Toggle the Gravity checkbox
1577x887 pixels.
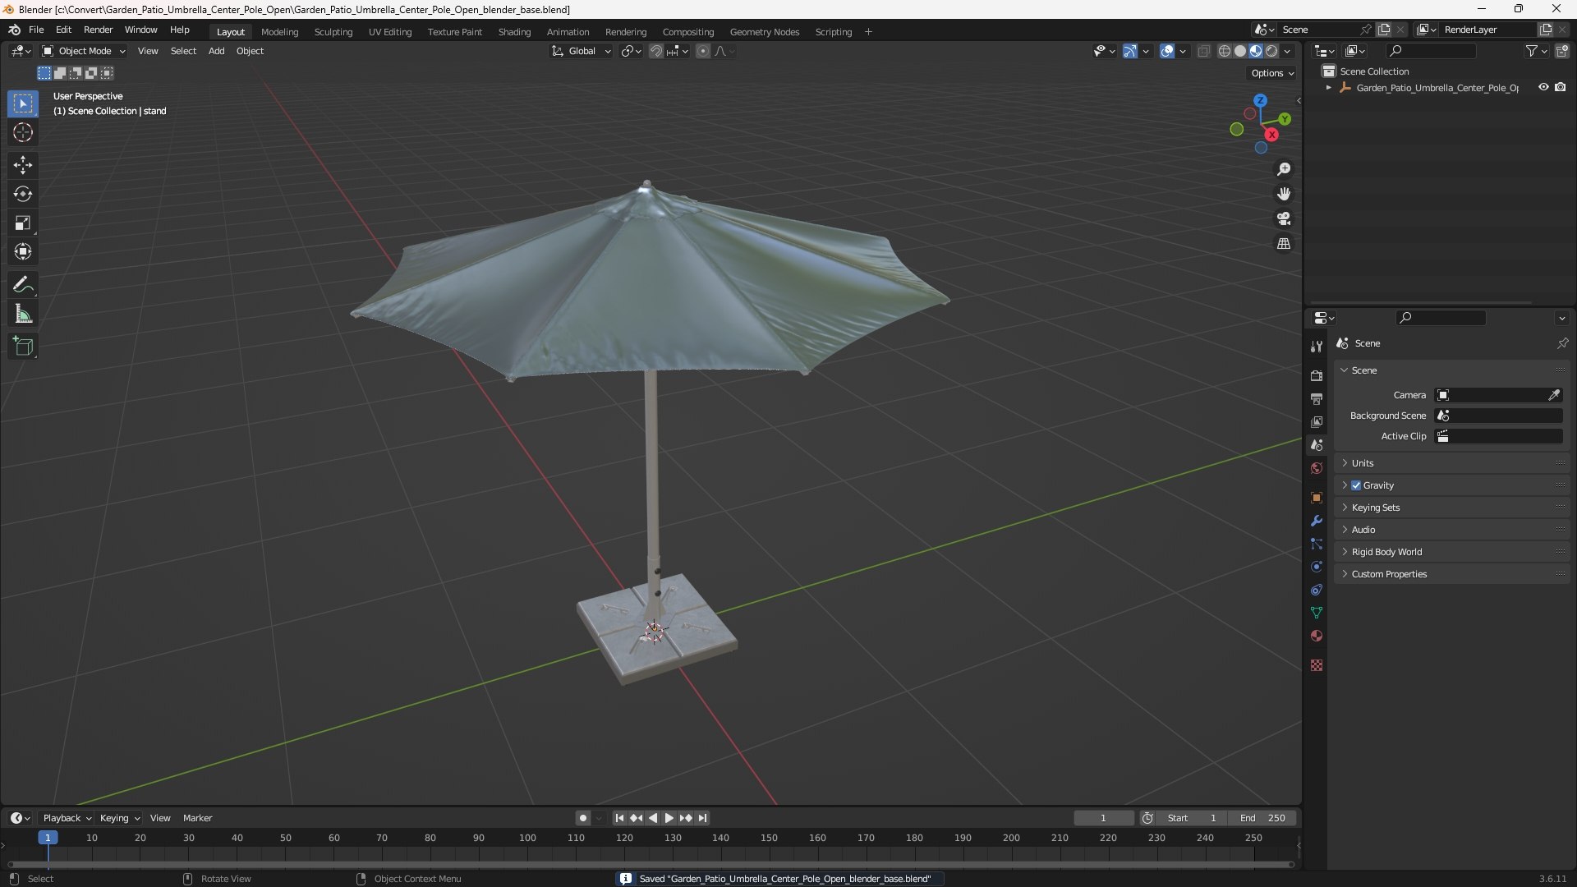(1356, 485)
